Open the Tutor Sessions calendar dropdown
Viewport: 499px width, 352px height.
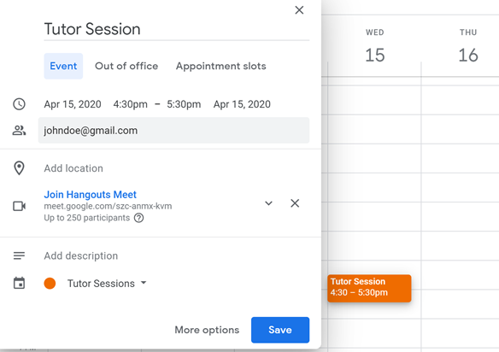click(107, 284)
